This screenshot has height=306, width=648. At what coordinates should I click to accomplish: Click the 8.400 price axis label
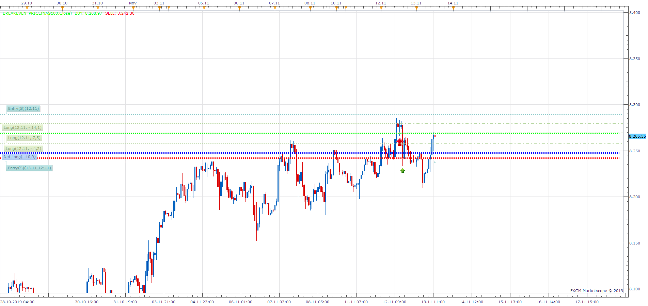[x=635, y=13]
